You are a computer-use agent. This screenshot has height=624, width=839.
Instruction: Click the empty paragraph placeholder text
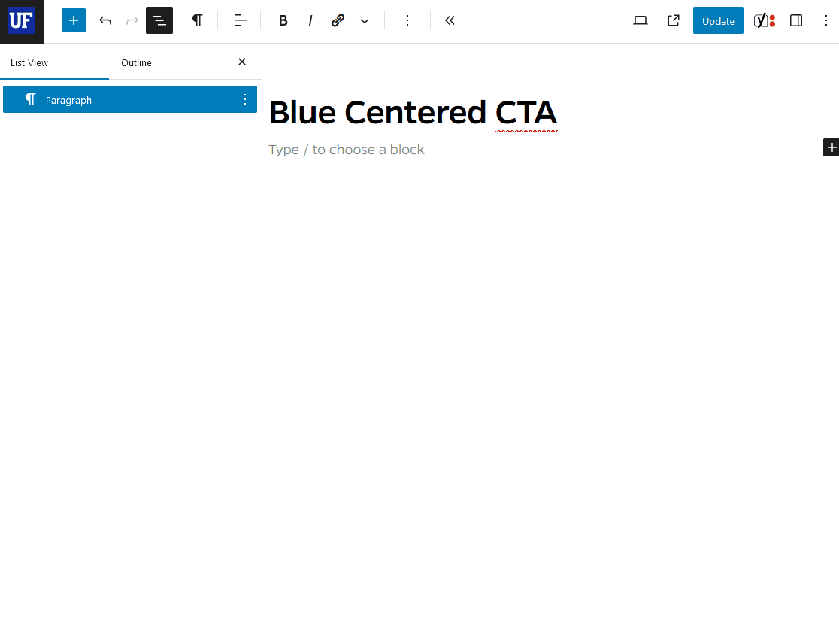tap(347, 150)
